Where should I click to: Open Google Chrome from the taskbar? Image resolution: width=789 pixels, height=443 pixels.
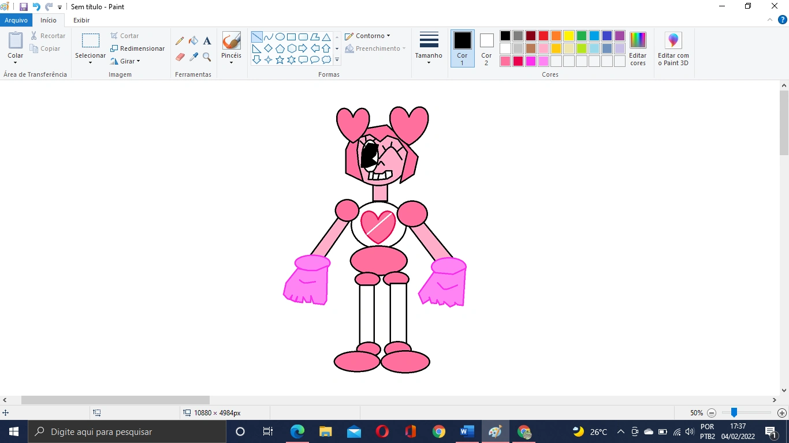(438, 431)
